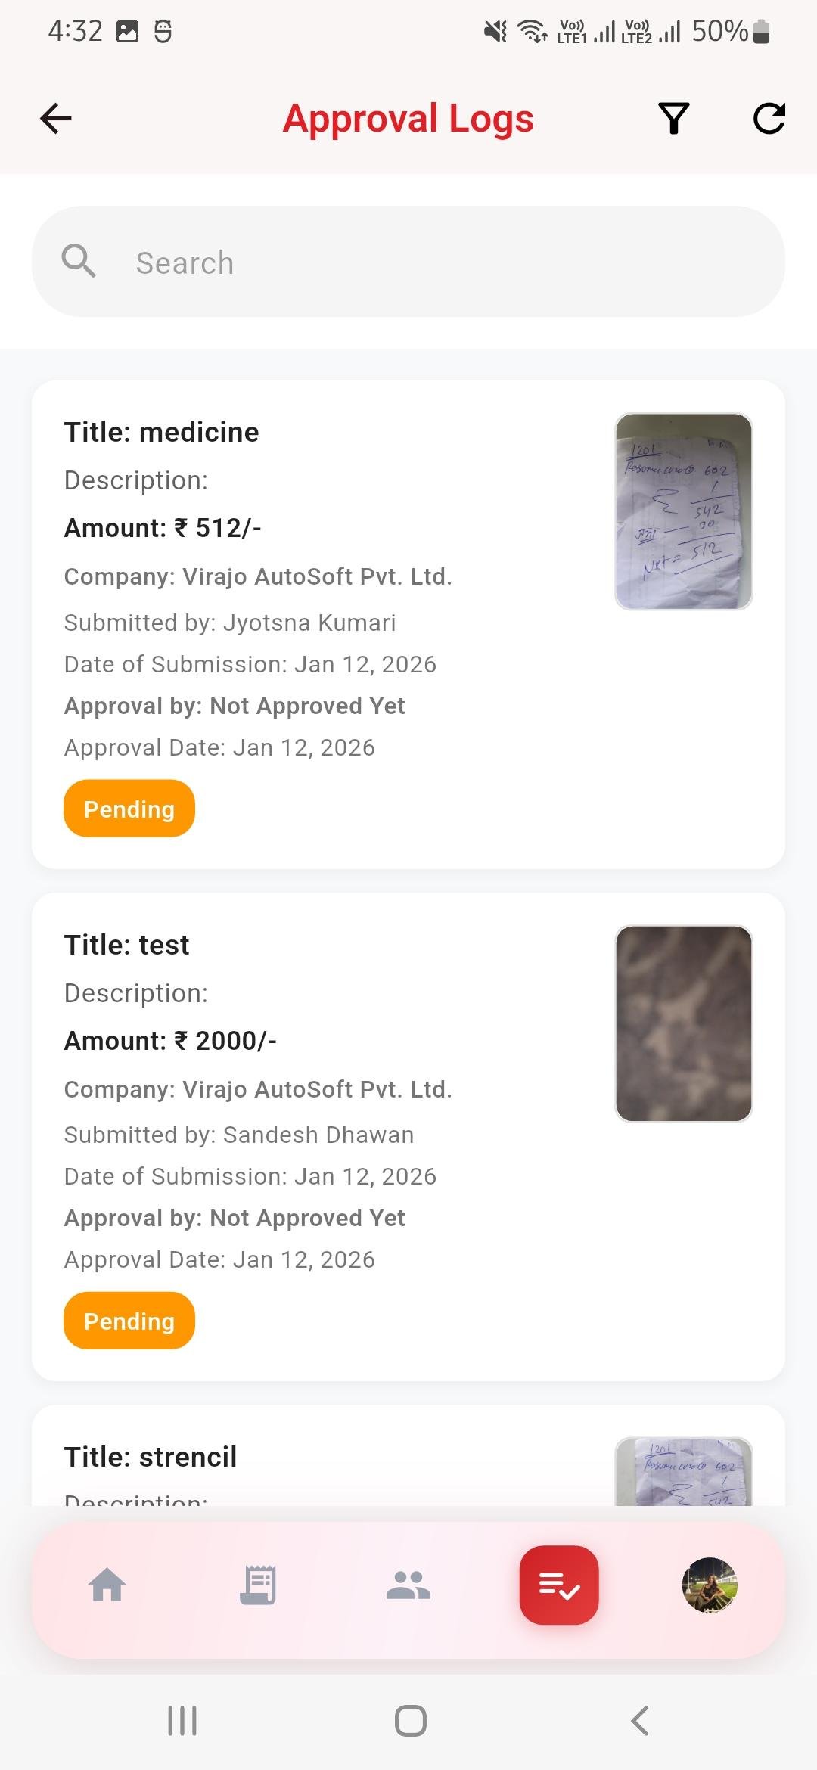Open the filter funnel icon
The image size is (817, 1770).
click(x=673, y=118)
